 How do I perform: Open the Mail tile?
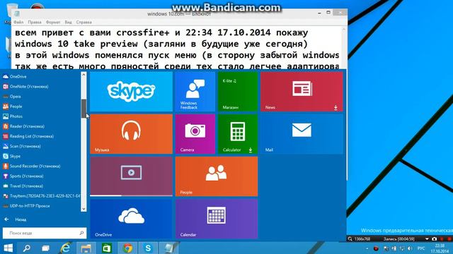(x=302, y=134)
